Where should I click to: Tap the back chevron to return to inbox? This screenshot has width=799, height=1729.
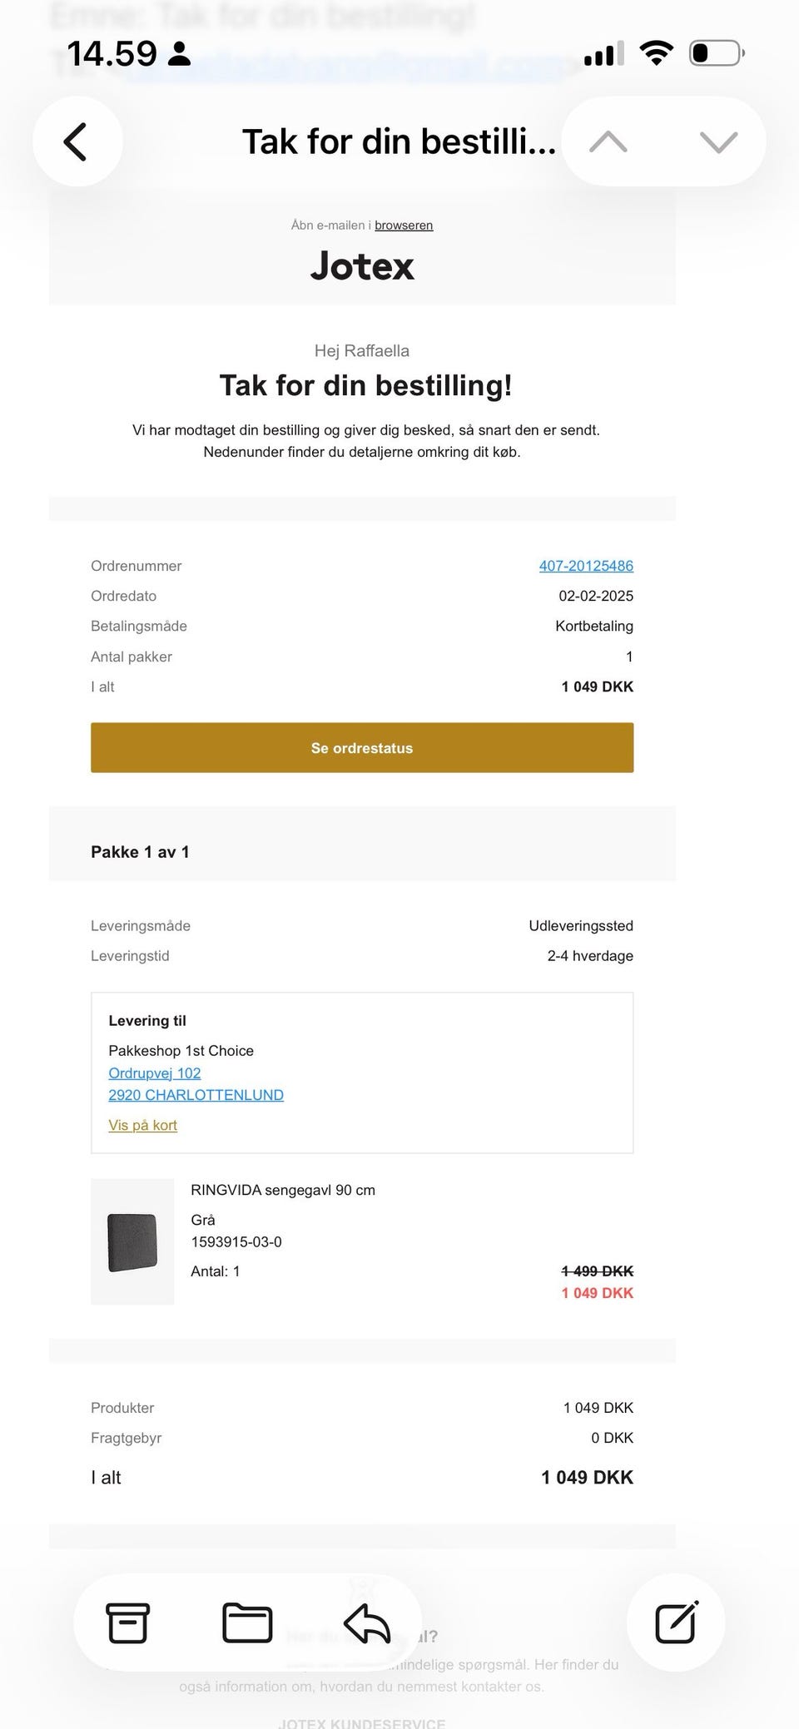pos(77,141)
